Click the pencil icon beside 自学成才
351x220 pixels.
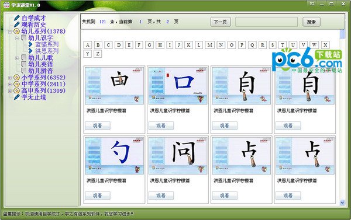click(17, 18)
